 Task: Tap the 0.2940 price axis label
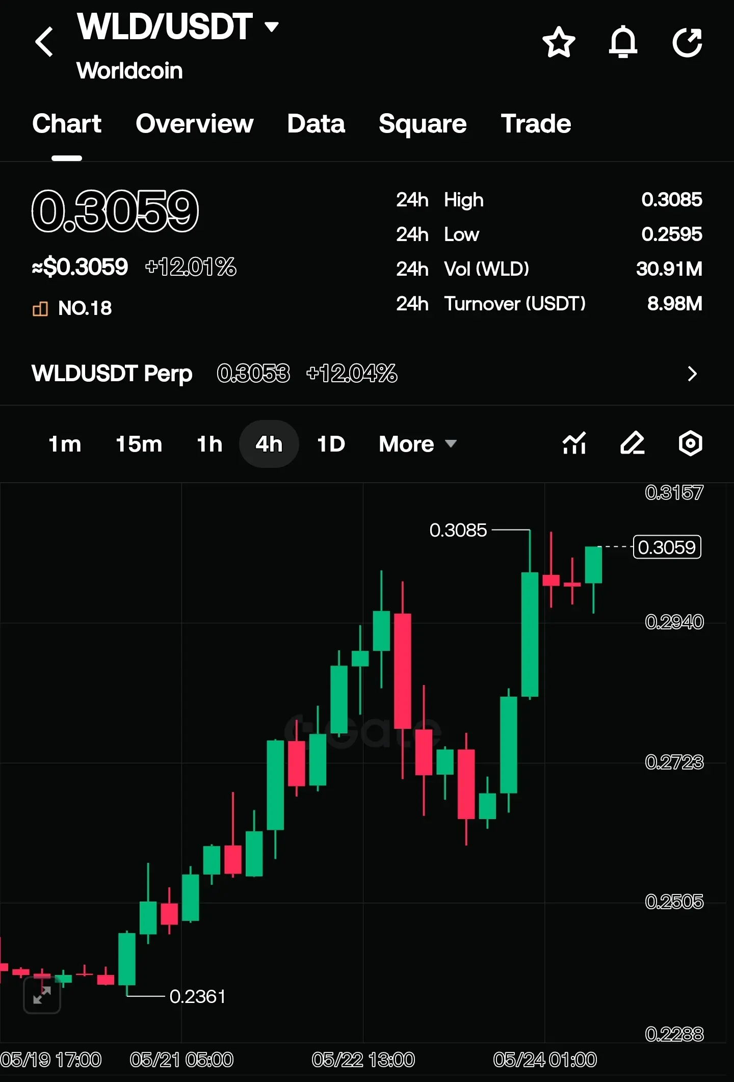(x=674, y=622)
